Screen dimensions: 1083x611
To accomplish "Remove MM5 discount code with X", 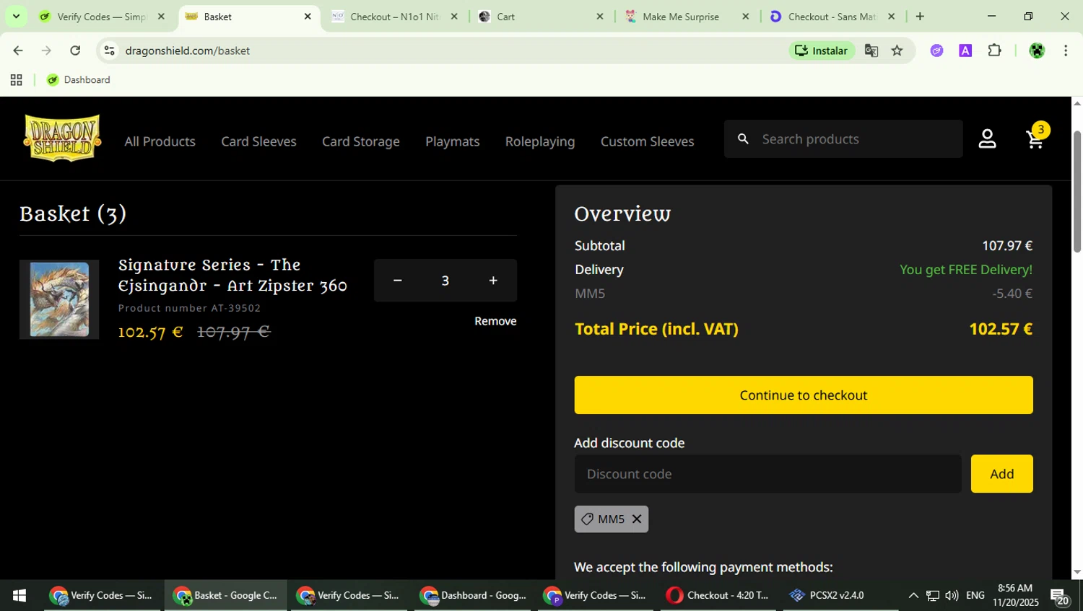I will pyautogui.click(x=637, y=519).
